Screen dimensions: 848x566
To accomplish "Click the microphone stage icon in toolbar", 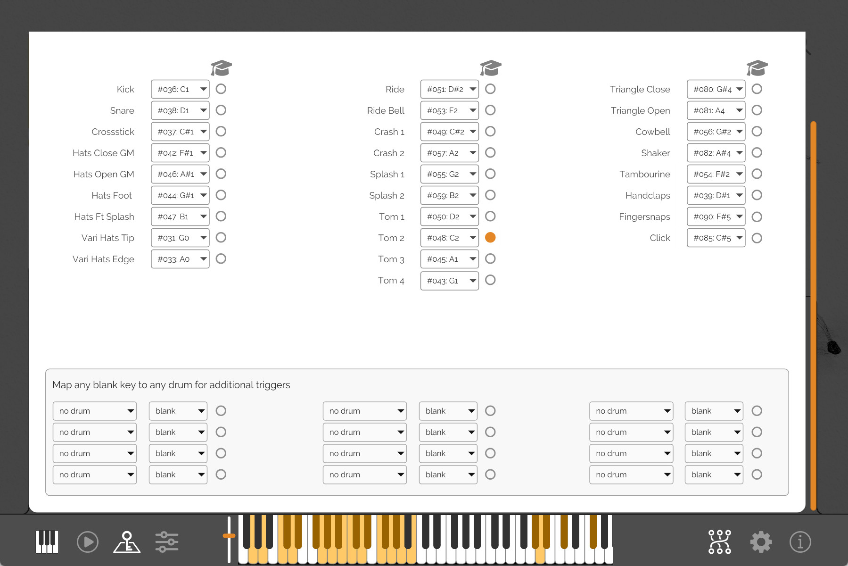I will [x=127, y=541].
